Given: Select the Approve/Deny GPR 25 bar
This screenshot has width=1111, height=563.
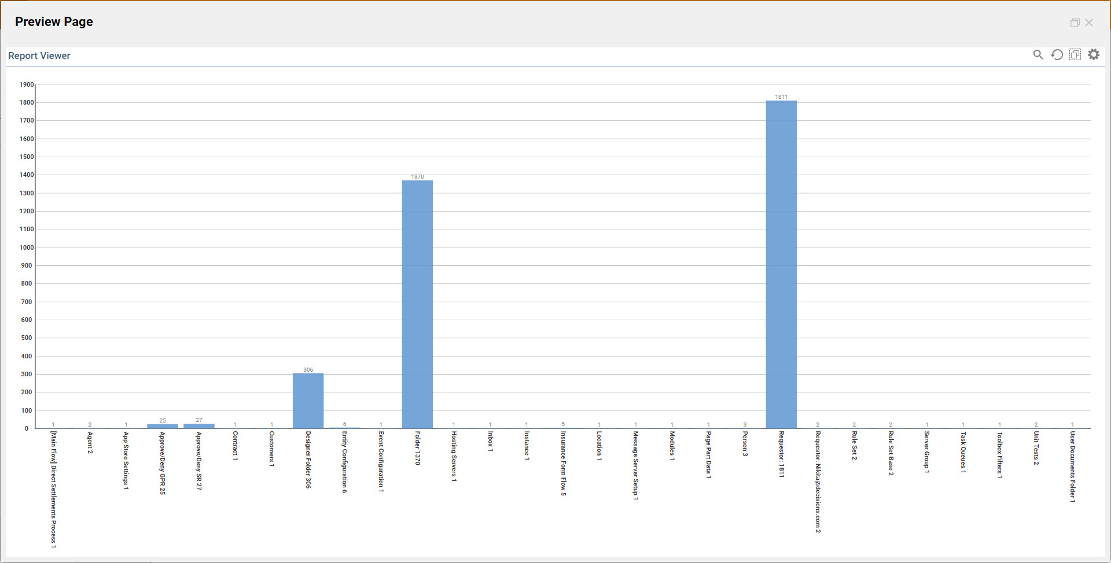Looking at the screenshot, I should [x=163, y=426].
